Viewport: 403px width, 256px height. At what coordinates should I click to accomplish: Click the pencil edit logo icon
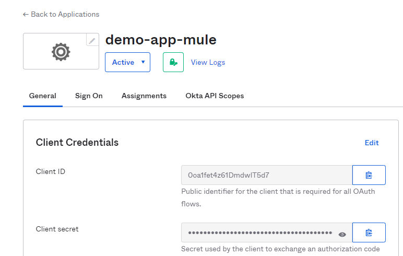point(92,40)
